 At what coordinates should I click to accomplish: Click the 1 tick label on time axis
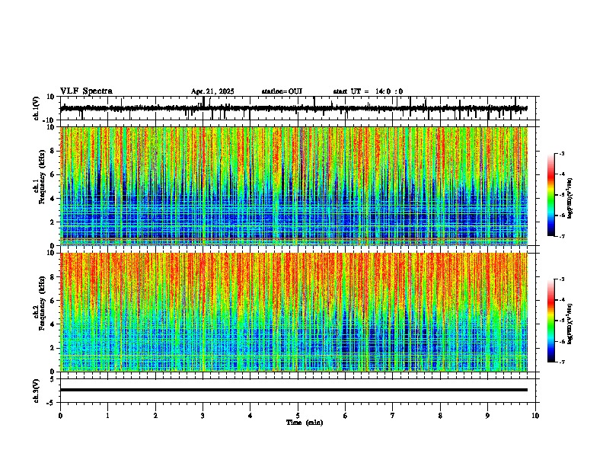[107, 416]
